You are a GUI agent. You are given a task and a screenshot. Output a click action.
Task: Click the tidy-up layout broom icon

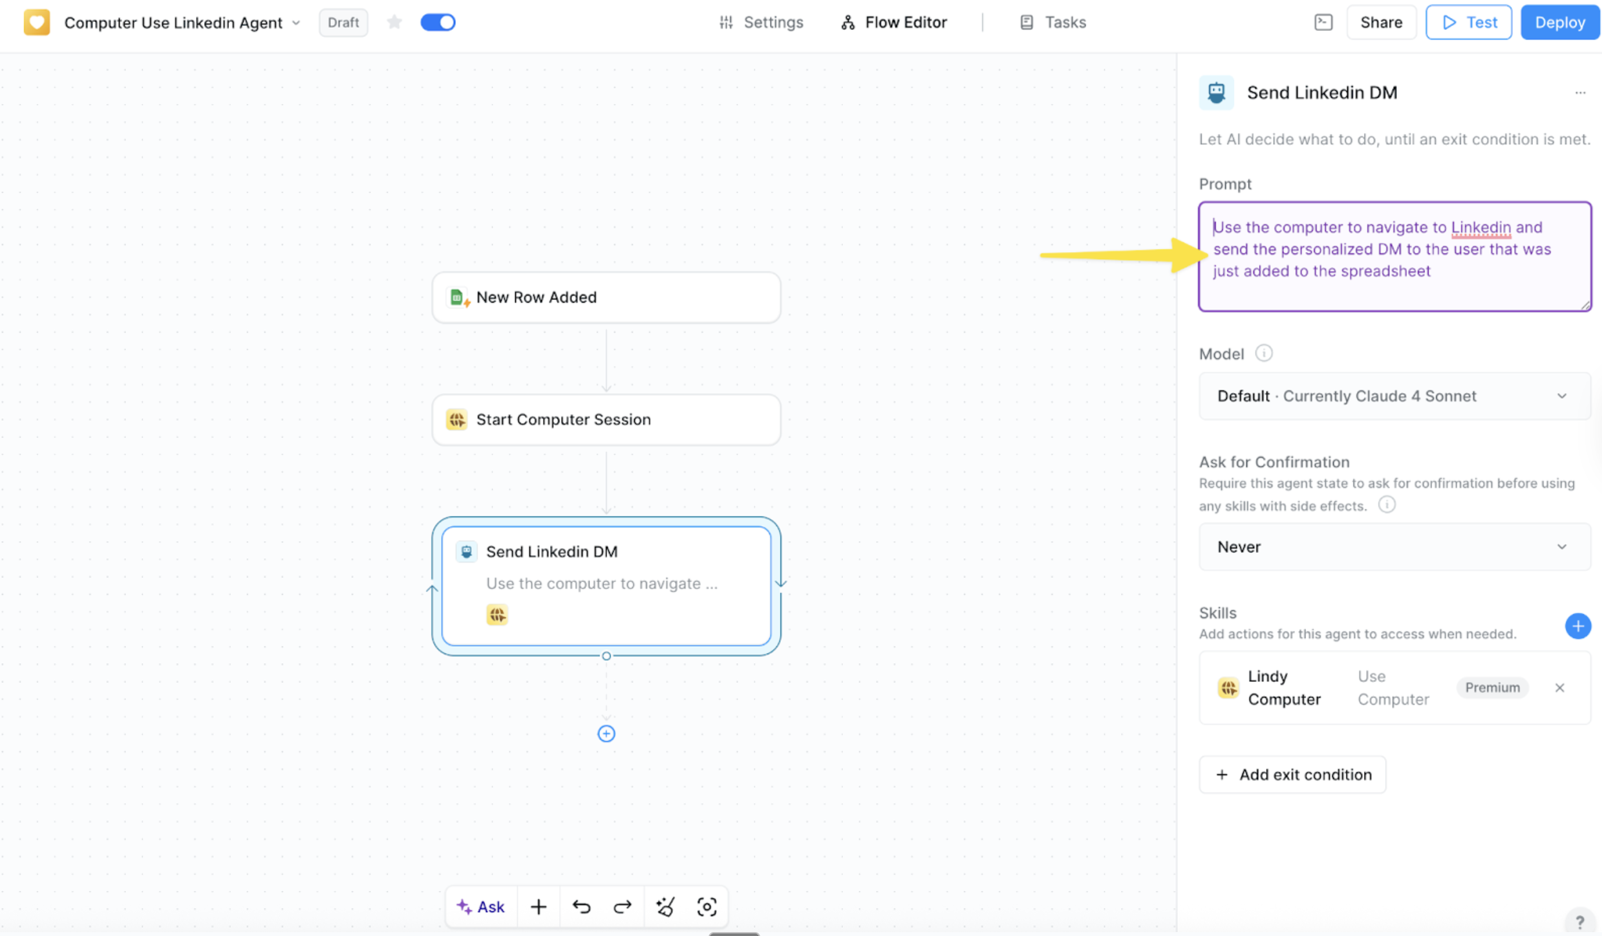(x=665, y=906)
